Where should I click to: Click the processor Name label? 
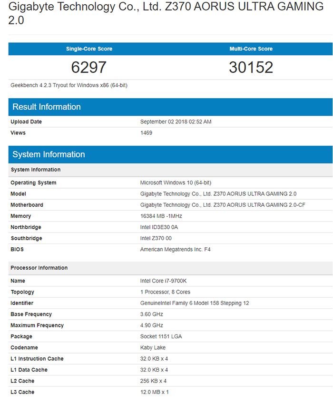18,281
